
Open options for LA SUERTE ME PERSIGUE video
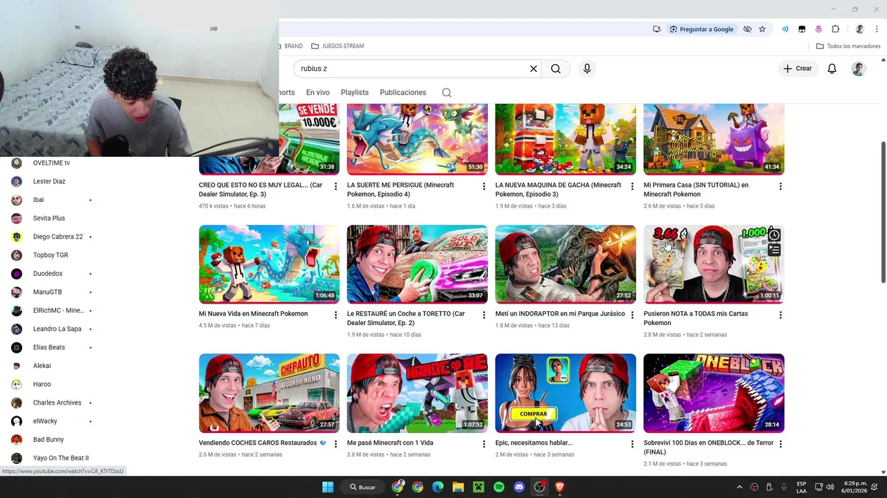tap(484, 187)
